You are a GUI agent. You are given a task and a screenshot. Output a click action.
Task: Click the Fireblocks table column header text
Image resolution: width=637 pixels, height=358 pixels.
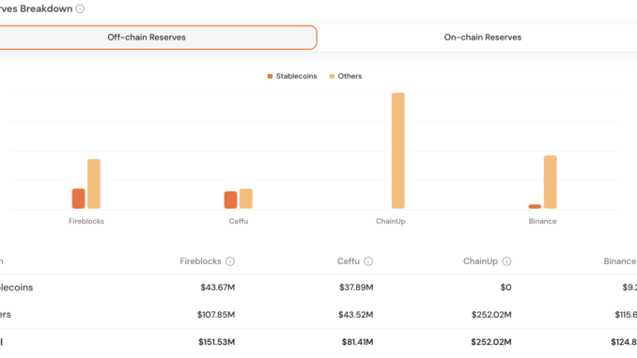pos(200,261)
